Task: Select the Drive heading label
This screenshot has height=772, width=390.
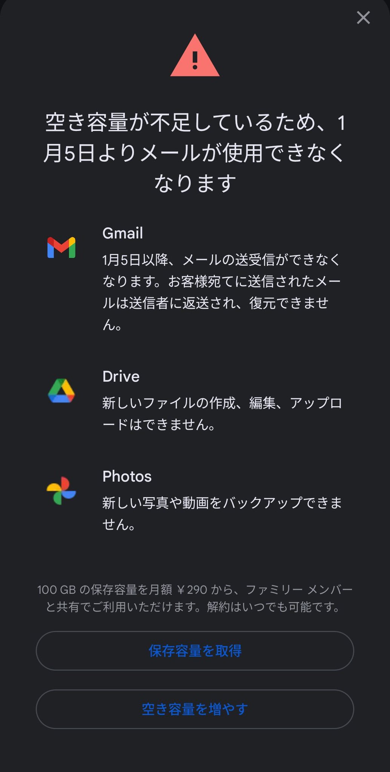Action: tap(121, 377)
